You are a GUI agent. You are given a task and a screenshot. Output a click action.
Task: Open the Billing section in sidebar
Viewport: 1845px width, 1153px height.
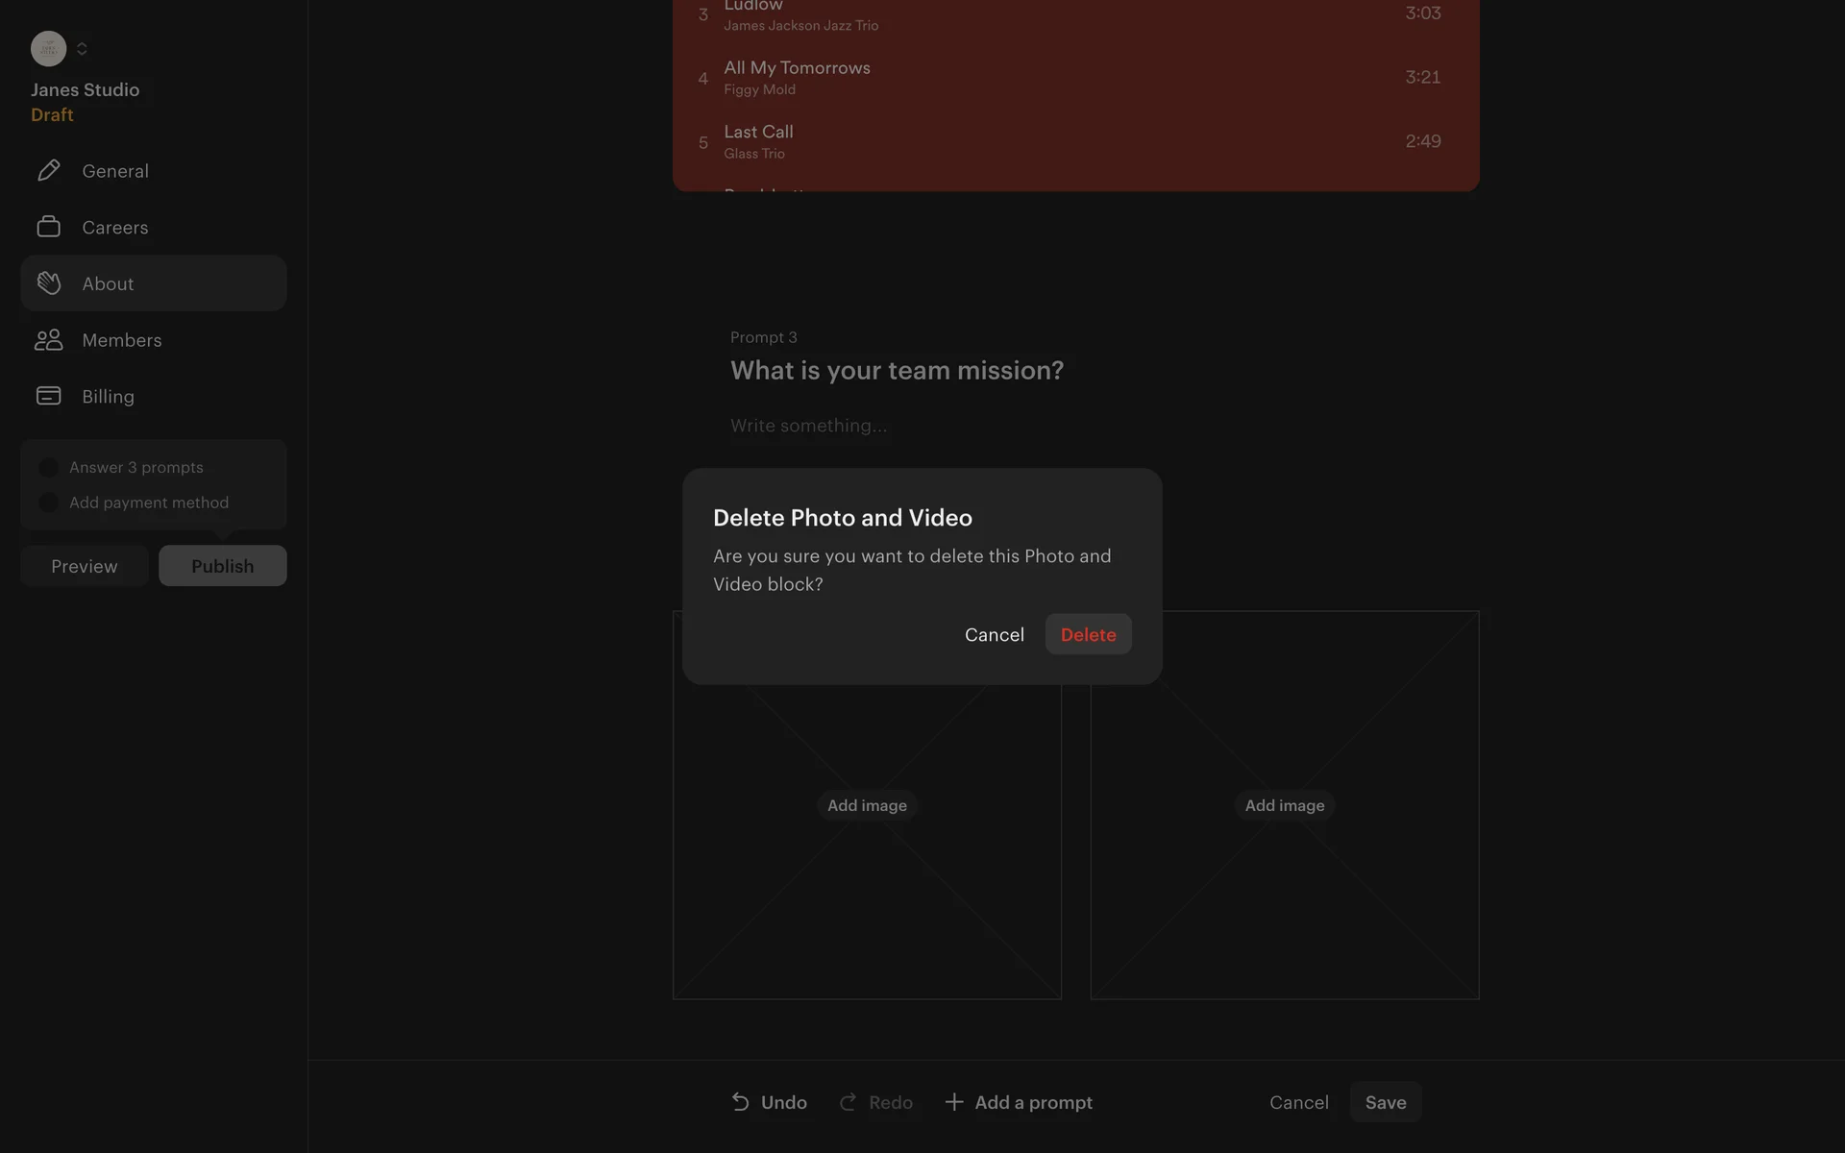(x=109, y=396)
